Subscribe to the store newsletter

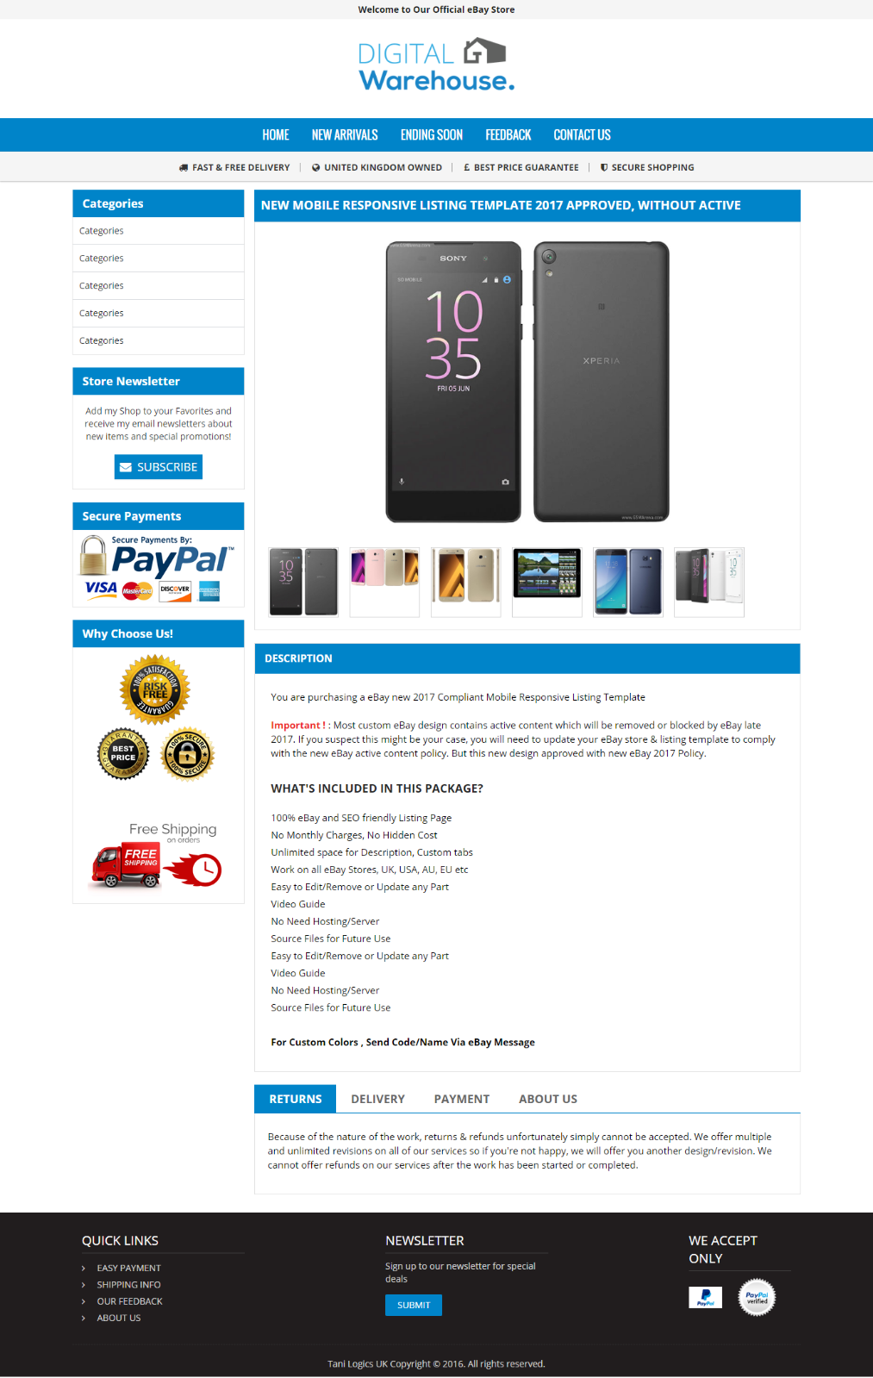pyautogui.click(x=159, y=467)
